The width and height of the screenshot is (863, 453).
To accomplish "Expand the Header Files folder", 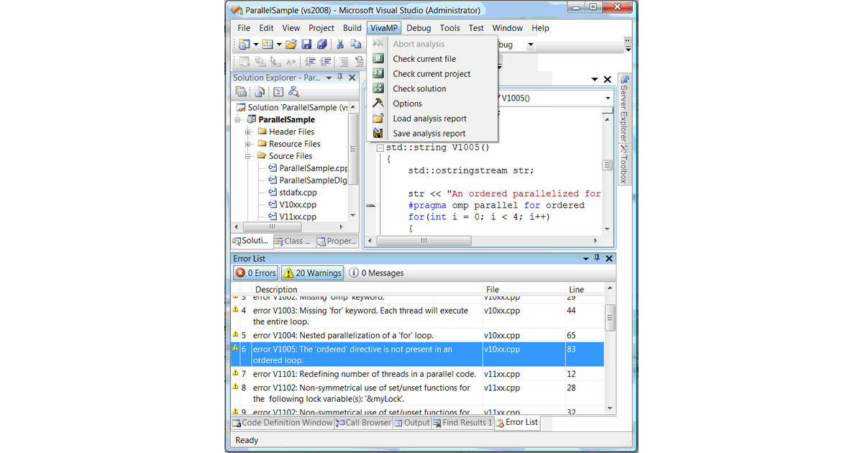I will click(x=247, y=132).
